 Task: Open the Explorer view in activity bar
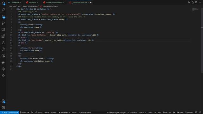[3, 3]
